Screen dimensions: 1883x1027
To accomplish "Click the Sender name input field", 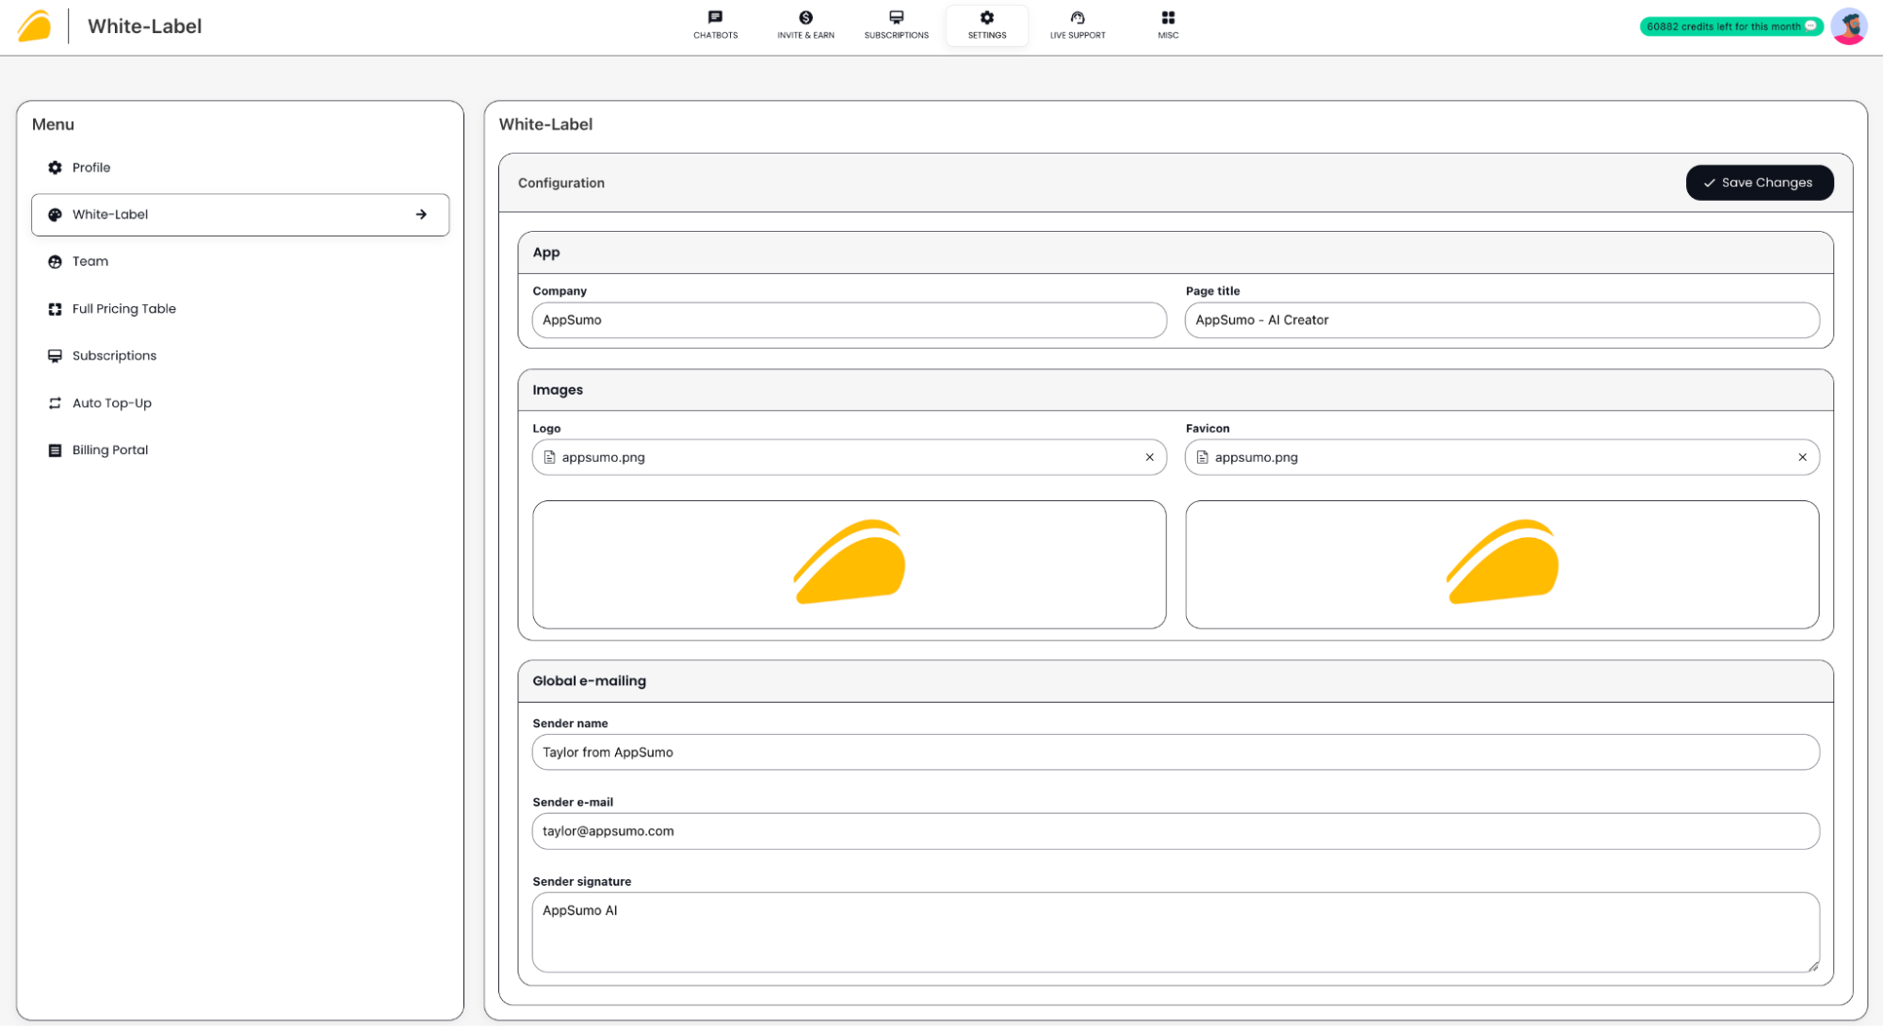I will click(x=1174, y=753).
